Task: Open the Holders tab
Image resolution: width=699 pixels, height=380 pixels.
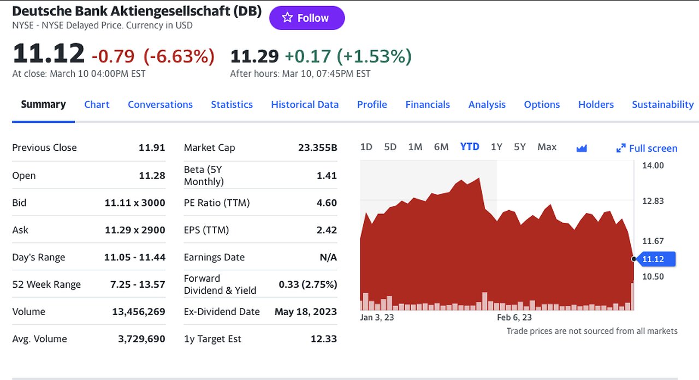Action: (x=596, y=104)
